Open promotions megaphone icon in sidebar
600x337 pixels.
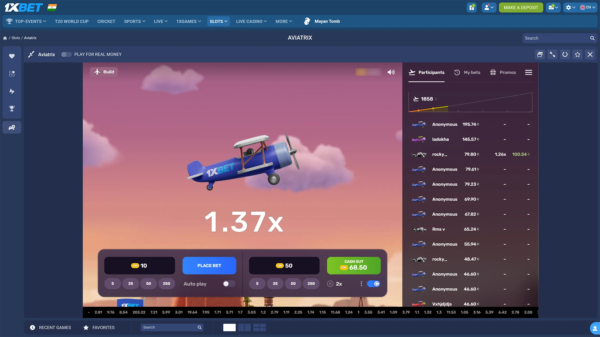(12, 91)
